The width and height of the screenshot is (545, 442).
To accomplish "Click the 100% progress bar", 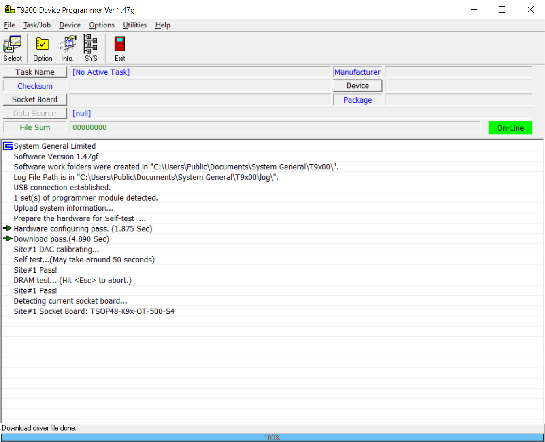I will point(272,438).
